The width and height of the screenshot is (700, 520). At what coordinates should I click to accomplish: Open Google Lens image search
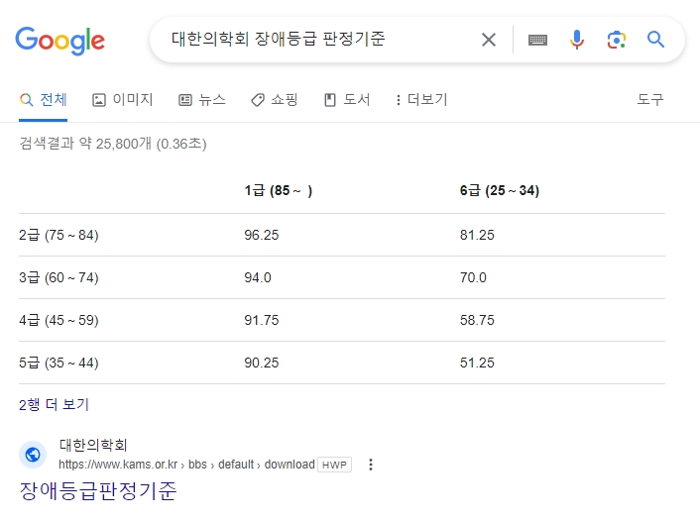[x=617, y=40]
